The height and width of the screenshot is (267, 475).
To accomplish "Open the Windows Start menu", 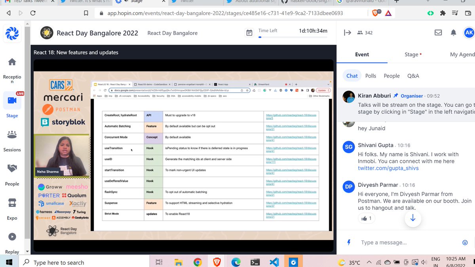I will [x=9, y=262].
